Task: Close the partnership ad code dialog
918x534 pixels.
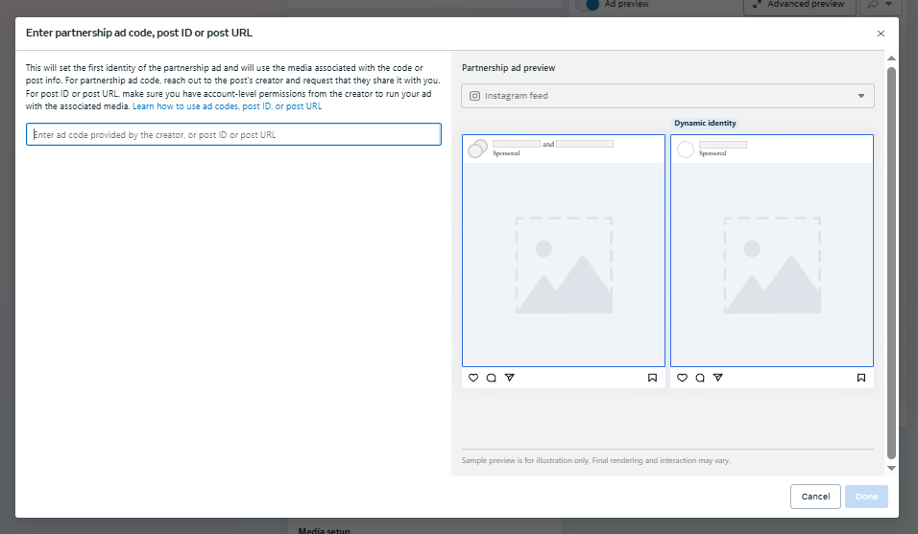Action: pos(881,34)
